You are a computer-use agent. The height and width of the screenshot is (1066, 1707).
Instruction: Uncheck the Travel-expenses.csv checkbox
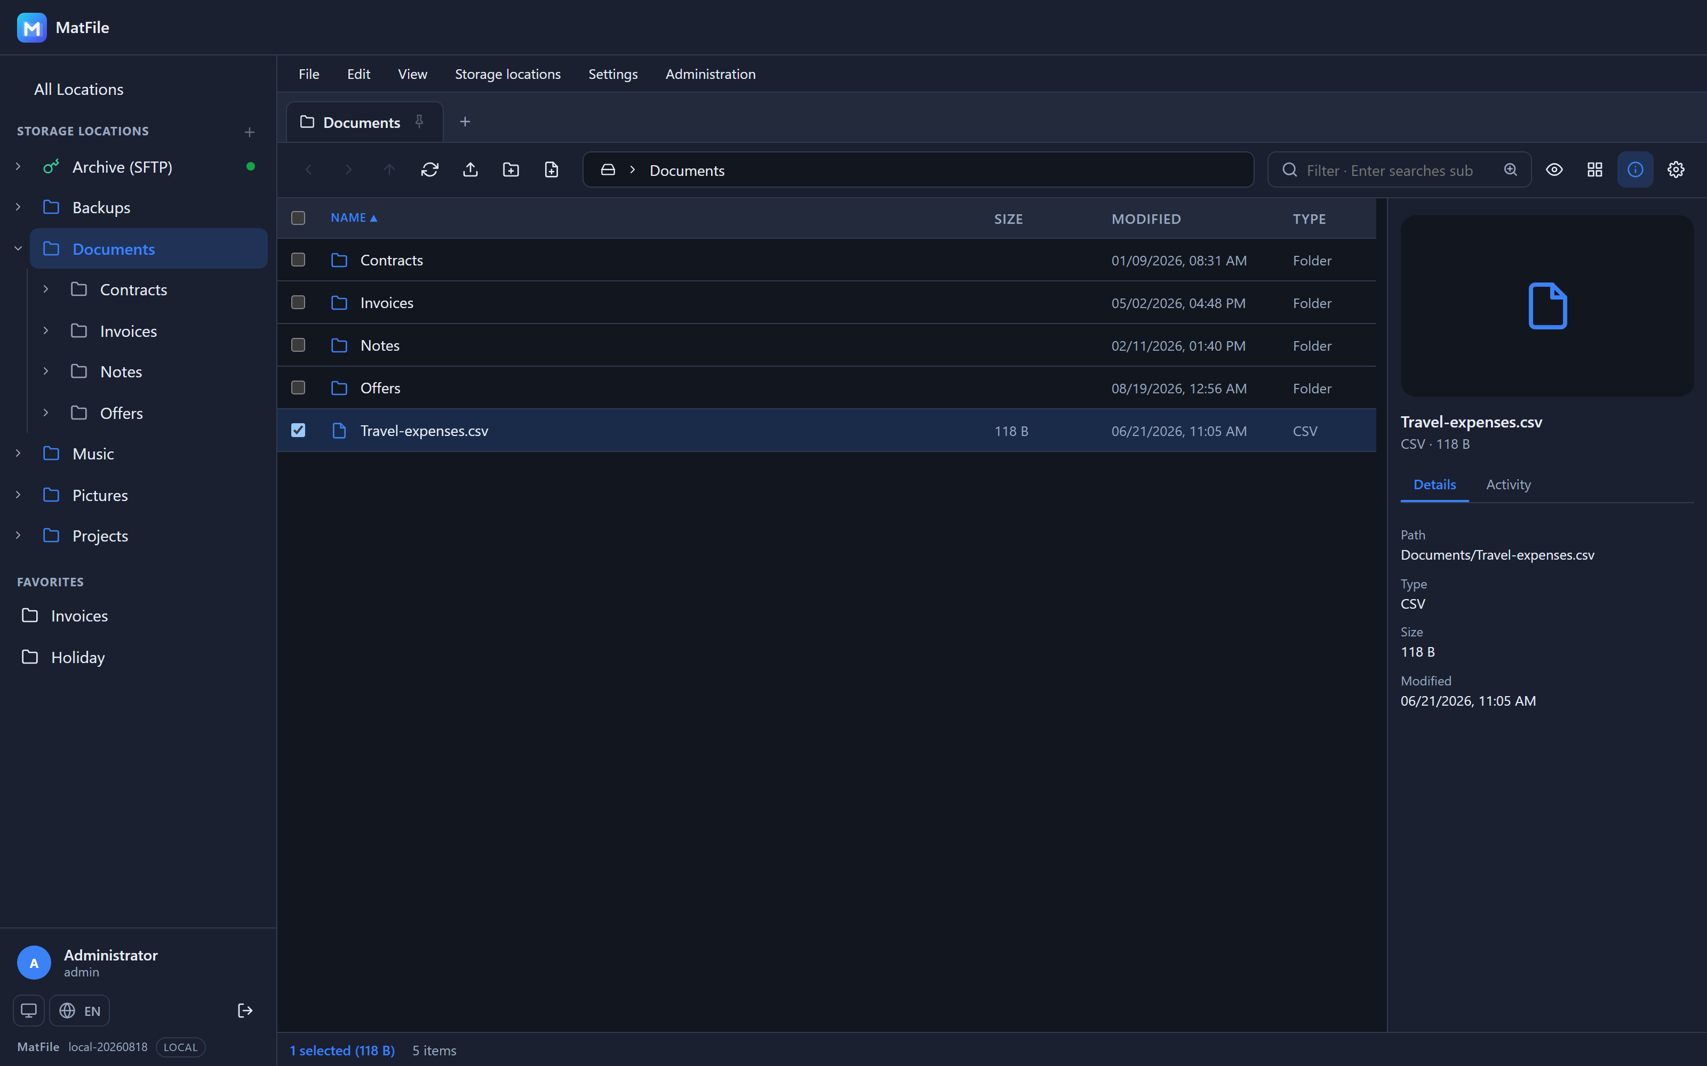tap(298, 430)
